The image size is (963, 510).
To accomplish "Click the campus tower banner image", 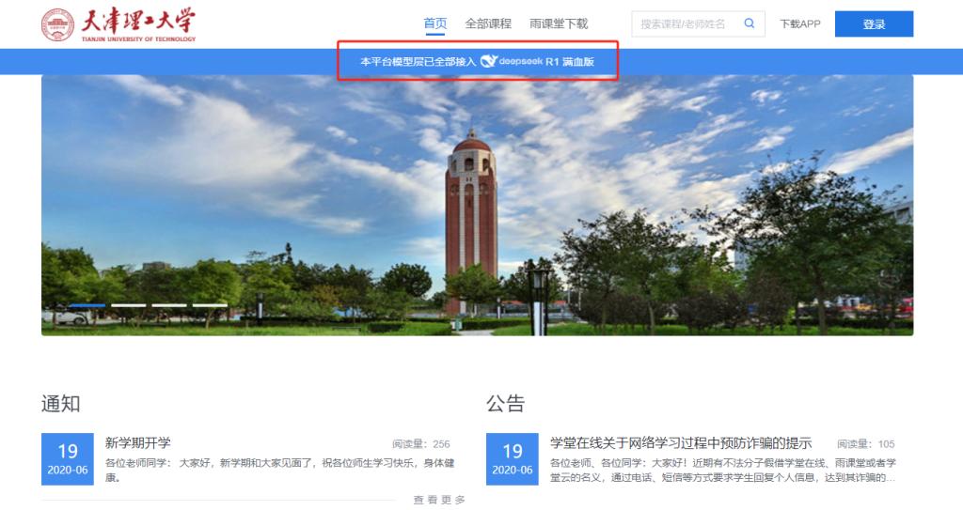I will click(477, 205).
